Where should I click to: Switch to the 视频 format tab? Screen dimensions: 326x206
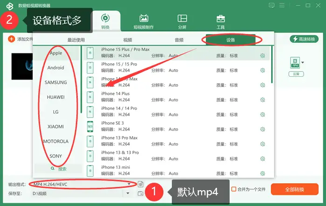[128, 40]
